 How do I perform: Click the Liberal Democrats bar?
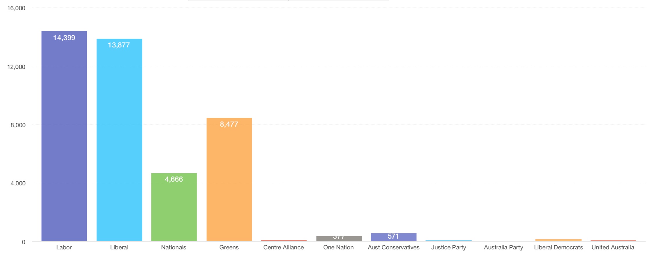558,240
